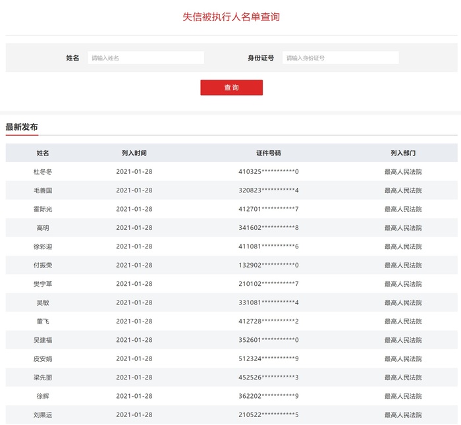
Task: Click the name 樊宁革 in the list
Action: coord(43,284)
